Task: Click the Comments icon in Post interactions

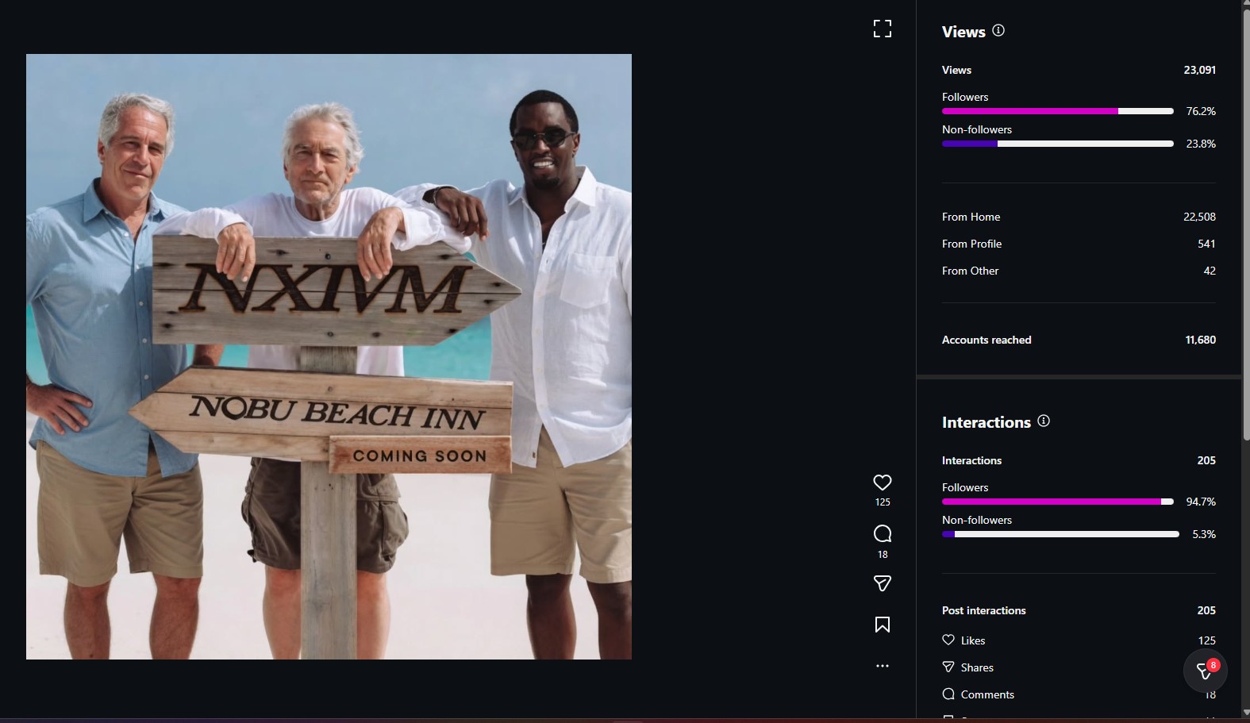Action: coord(948,694)
